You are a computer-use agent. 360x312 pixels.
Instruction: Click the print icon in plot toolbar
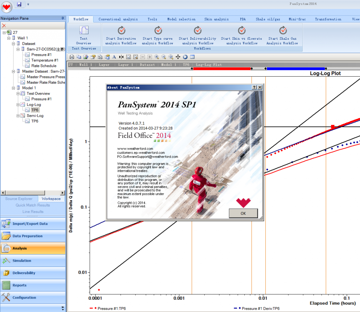[72, 57]
